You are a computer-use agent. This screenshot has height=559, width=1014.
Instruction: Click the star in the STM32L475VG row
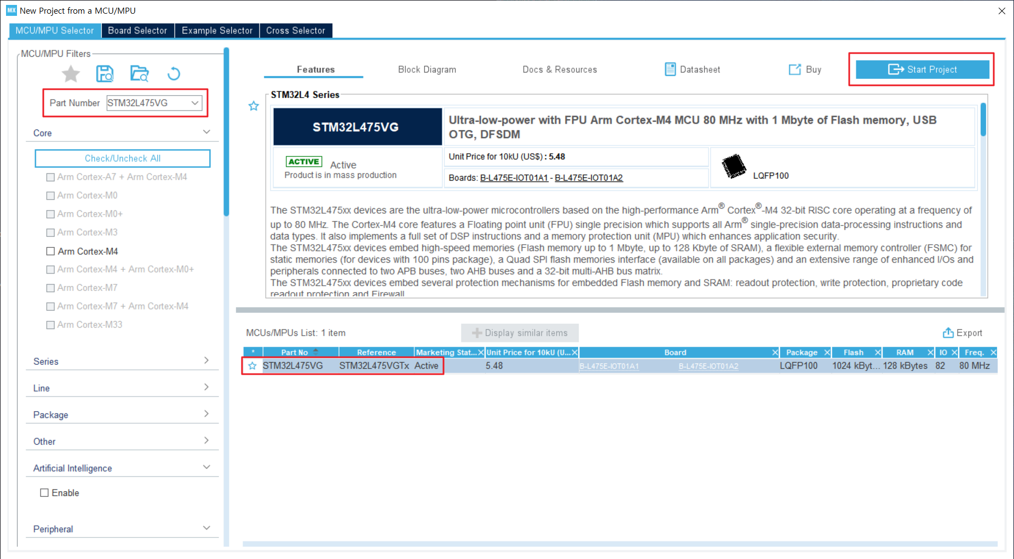pos(252,366)
